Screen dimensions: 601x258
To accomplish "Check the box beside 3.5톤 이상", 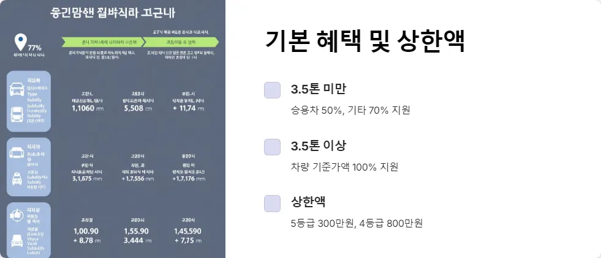I will coord(272,147).
